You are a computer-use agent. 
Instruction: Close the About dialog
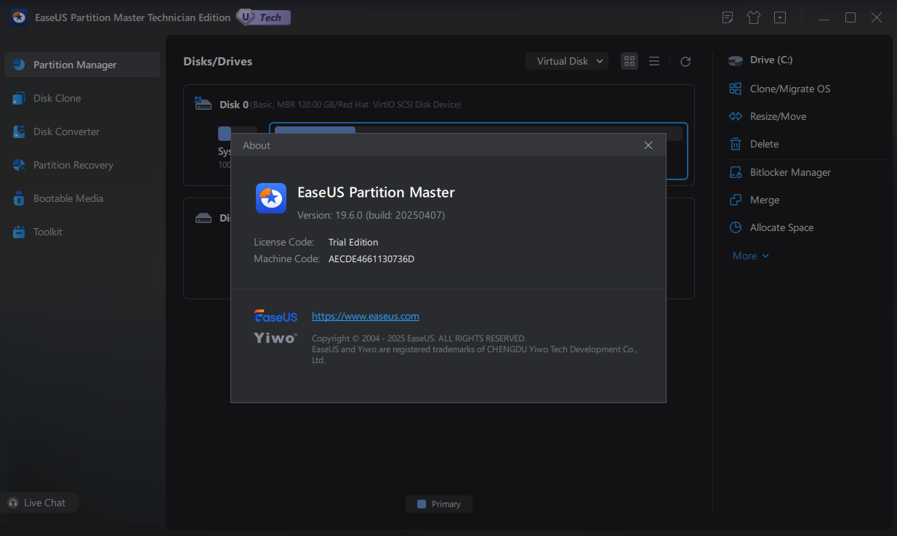pos(648,145)
